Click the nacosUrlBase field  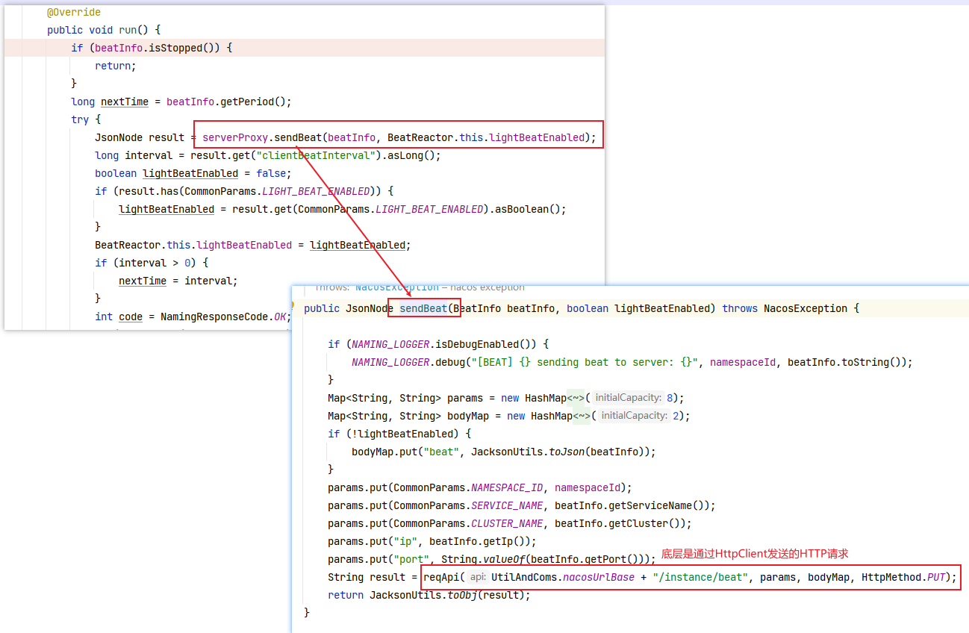coord(599,577)
